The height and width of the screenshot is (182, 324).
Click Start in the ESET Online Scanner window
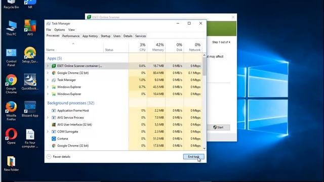tap(218, 127)
